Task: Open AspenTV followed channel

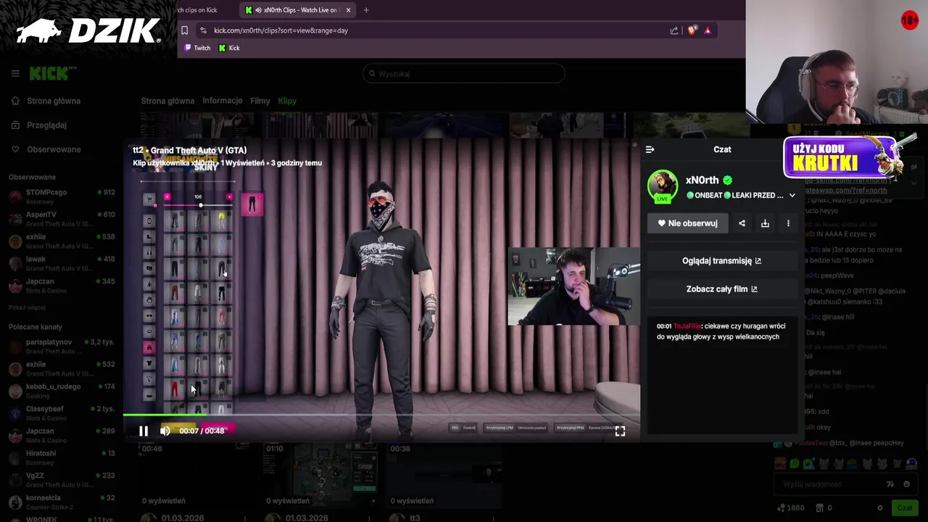Action: tap(62, 218)
